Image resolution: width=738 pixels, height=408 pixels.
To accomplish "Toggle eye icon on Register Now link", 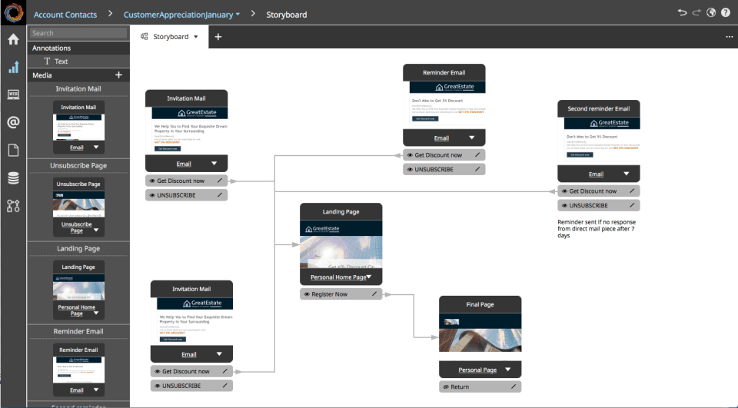I will 307,294.
